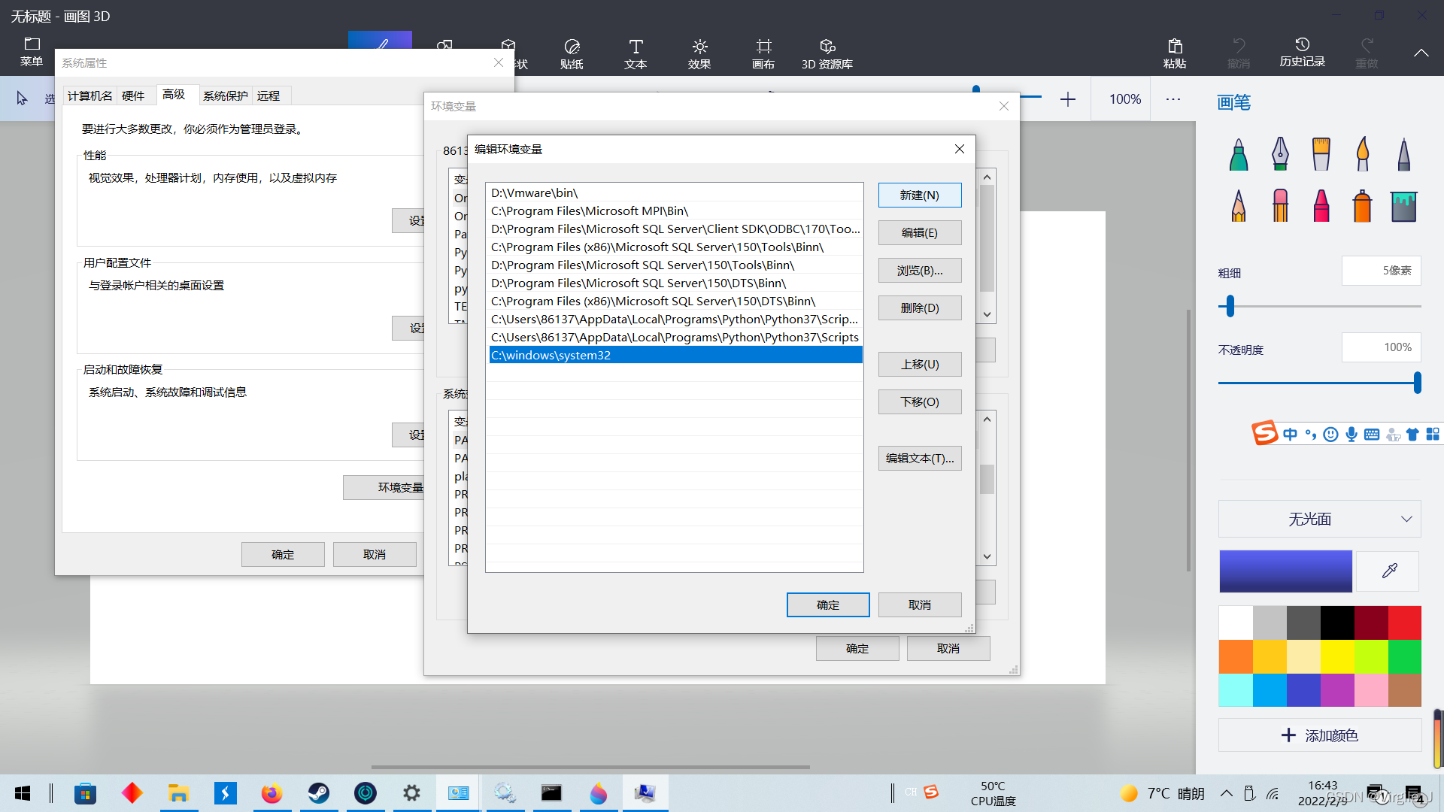Click the Move Down button
The image size is (1444, 812).
coord(919,402)
